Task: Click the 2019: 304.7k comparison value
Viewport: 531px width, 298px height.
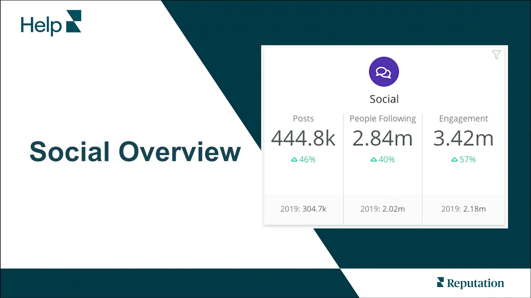Action: pos(303,209)
